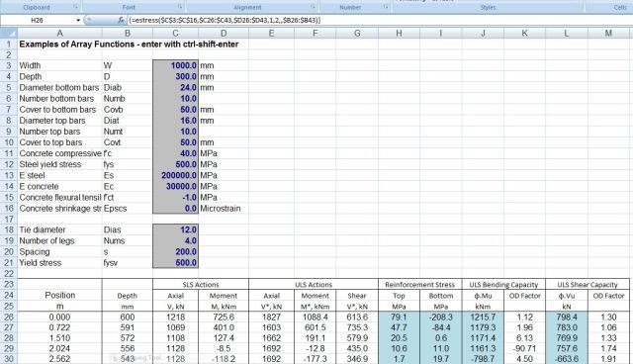The width and height of the screenshot is (633, 364).
Task: Open the Clipboard group dialog launcher
Action: (75, 7)
